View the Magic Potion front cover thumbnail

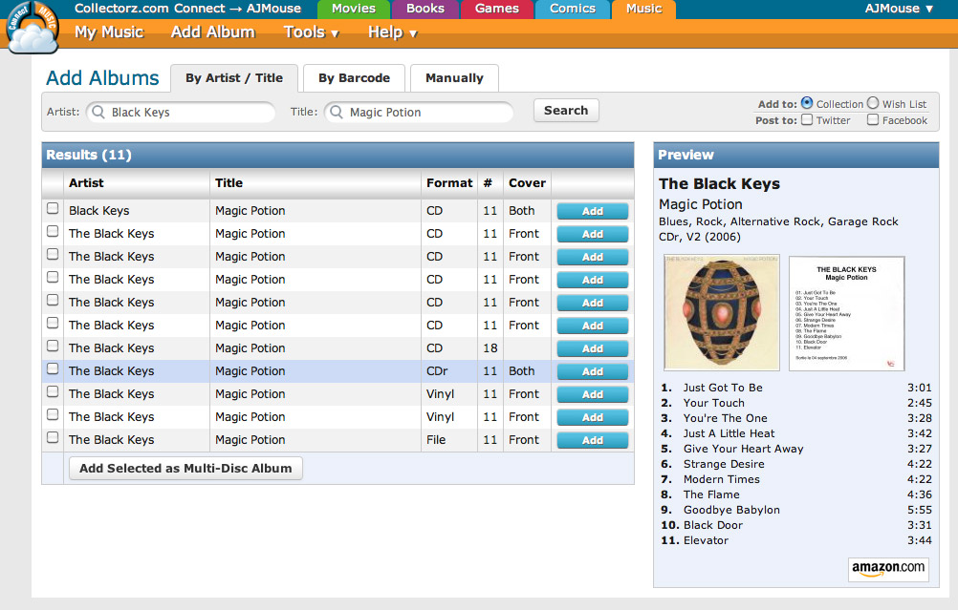click(x=722, y=312)
